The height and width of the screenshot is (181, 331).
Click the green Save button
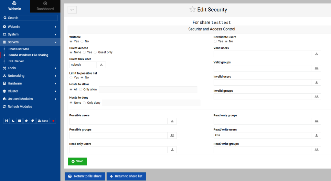tap(77, 161)
